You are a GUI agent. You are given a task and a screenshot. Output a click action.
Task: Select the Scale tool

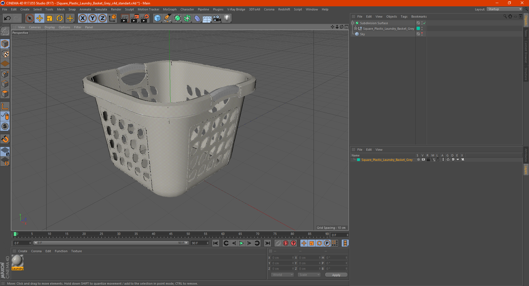pyautogui.click(x=50, y=18)
